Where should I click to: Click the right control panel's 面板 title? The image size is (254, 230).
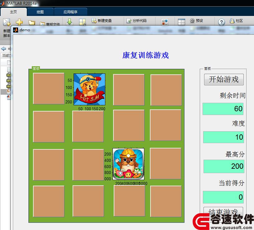coord(207,68)
